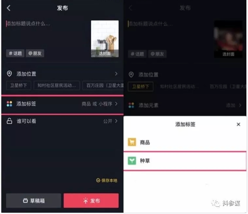Choose the 种草 option in tag sheet

click(x=185, y=161)
